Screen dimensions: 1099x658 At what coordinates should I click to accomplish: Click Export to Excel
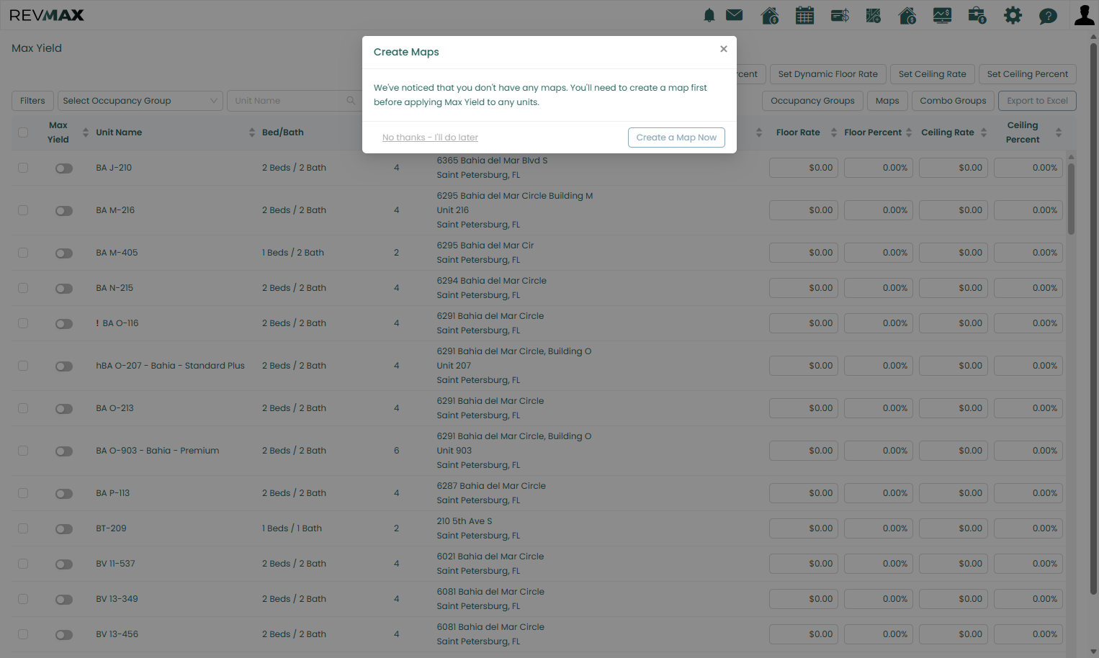click(1037, 101)
